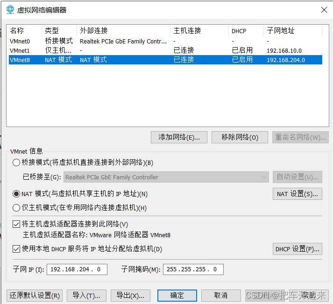Toggle 使用本地 DHCP 服务 checkbox
This screenshot has width=333, height=304.
[x=16, y=249]
